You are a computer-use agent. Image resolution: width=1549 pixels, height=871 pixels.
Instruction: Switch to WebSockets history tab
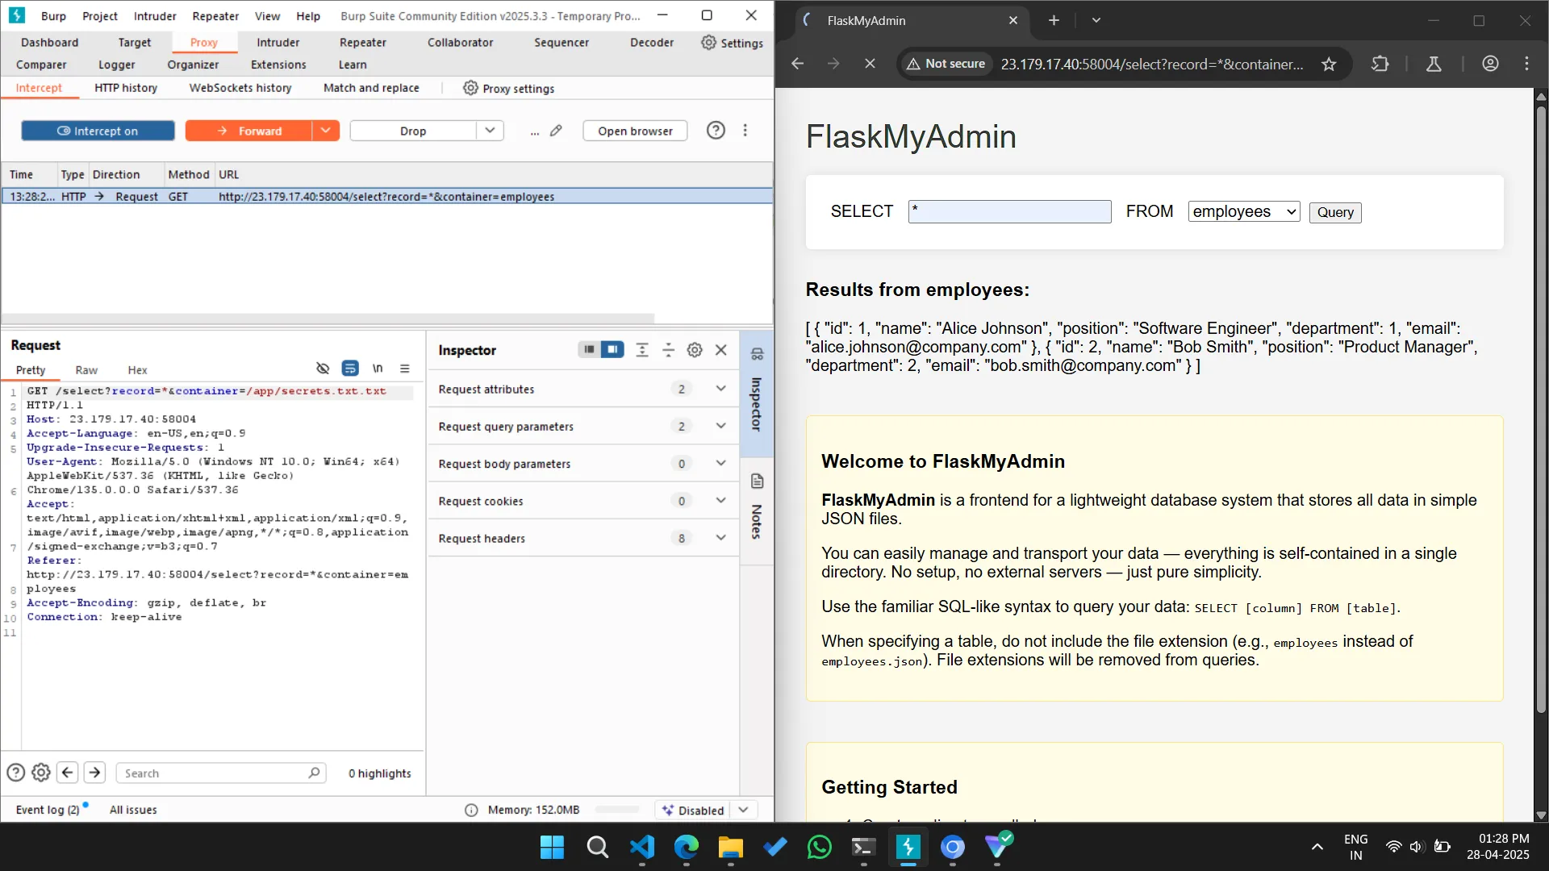[240, 88]
